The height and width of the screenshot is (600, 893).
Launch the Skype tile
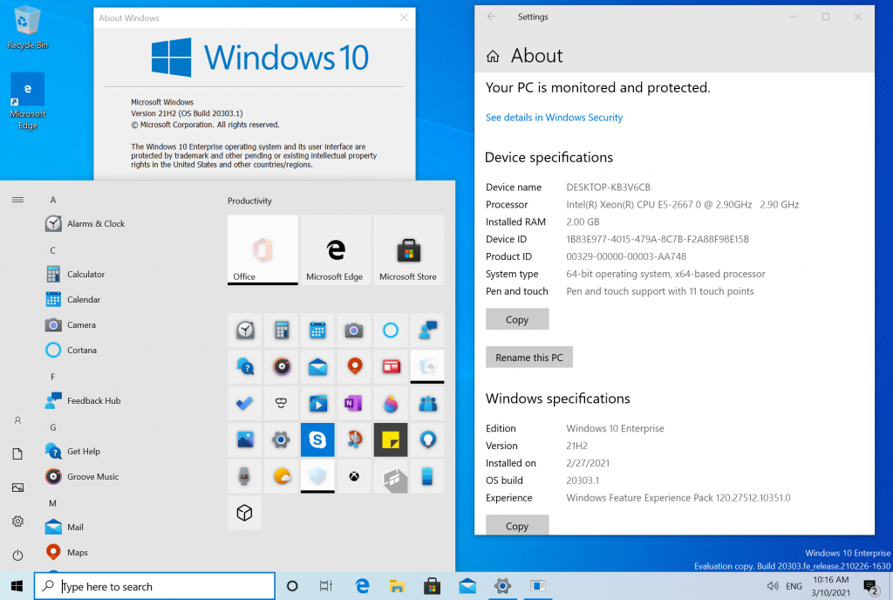[x=317, y=440]
